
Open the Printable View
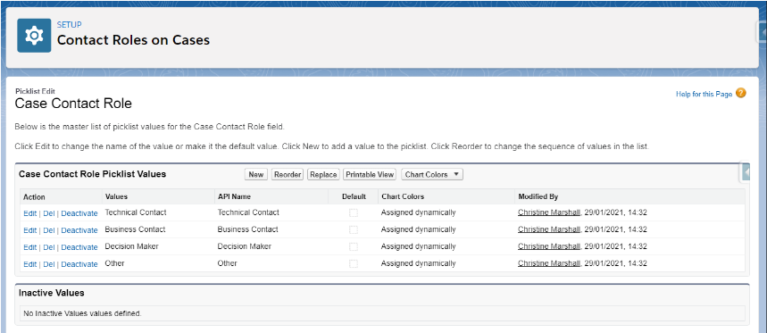pos(370,175)
